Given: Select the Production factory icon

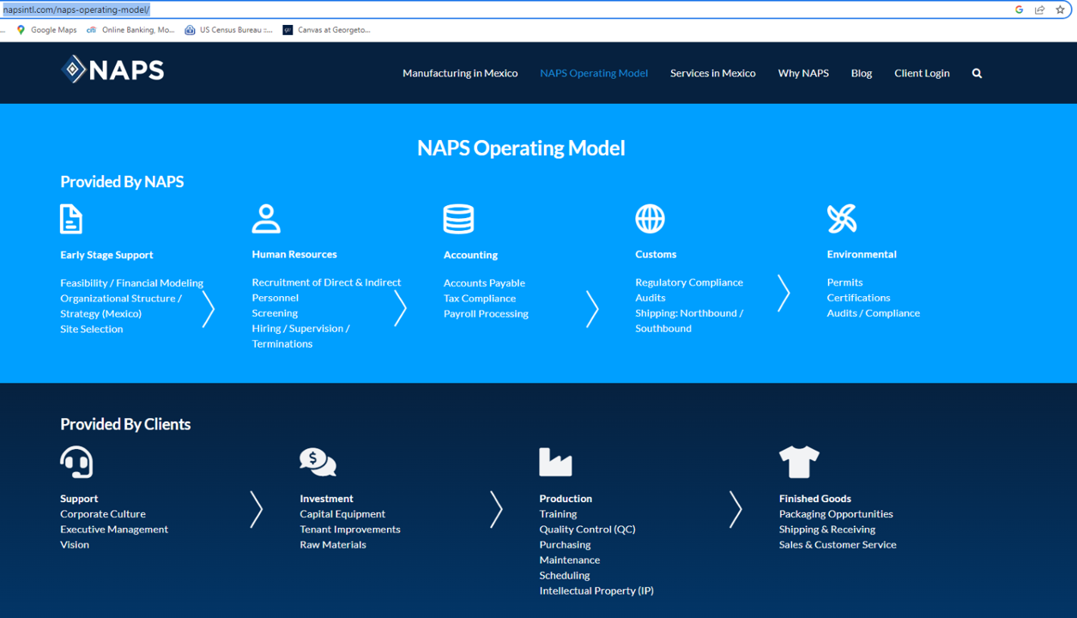Looking at the screenshot, I should tap(555, 462).
